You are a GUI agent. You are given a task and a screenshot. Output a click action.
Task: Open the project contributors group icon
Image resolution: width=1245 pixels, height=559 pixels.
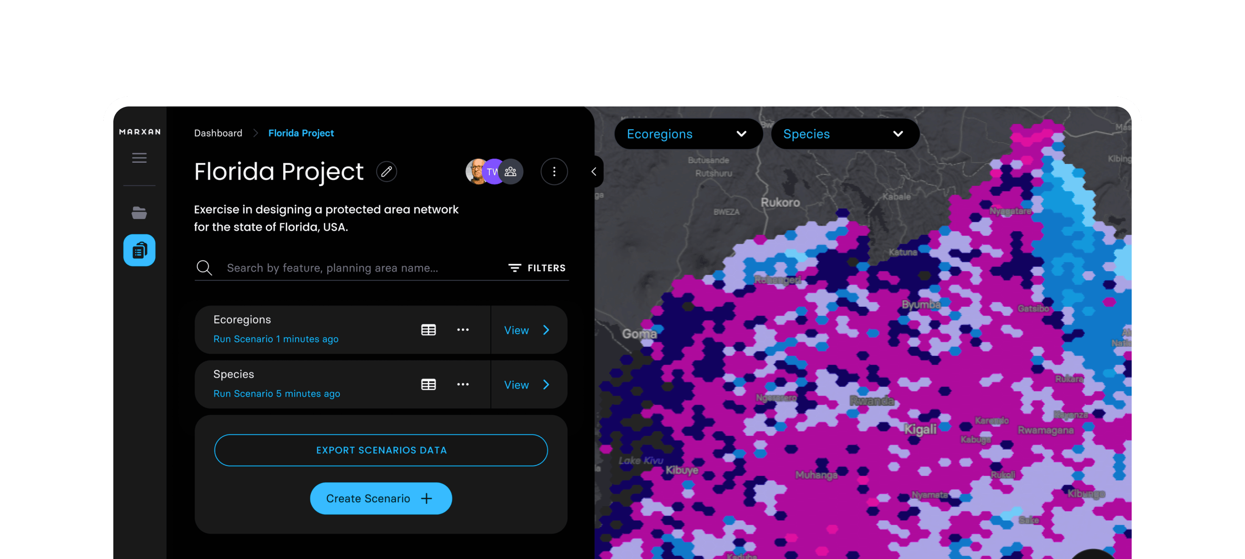click(x=511, y=172)
